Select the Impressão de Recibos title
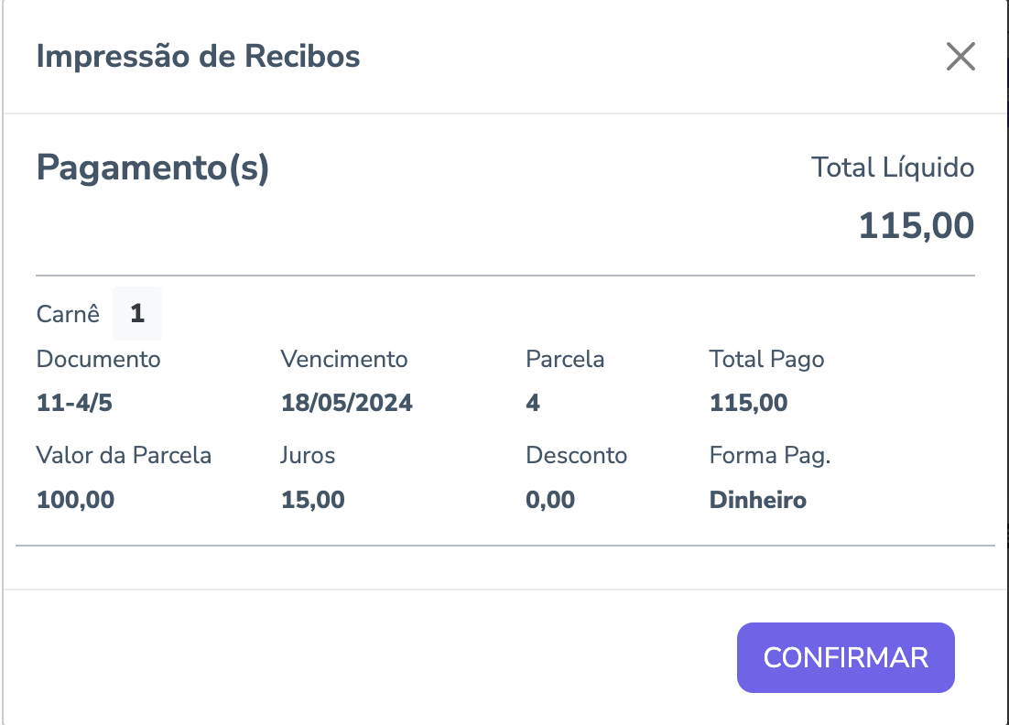Screen dimensions: 1009x725 point(198,57)
